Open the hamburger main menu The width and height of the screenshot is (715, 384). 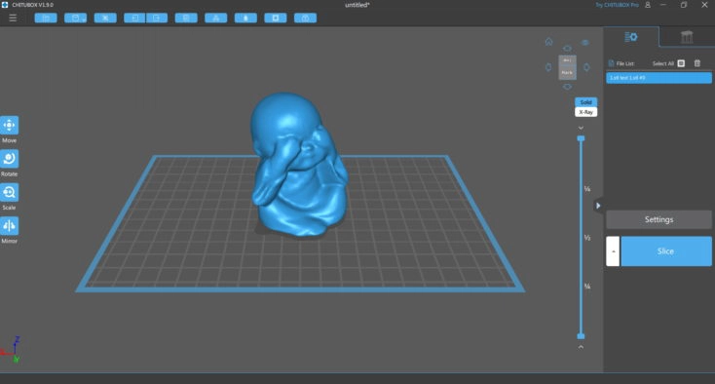click(x=13, y=18)
